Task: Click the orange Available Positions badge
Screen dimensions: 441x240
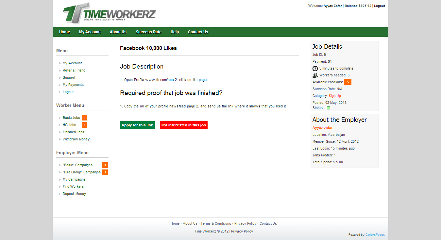Action: click(348, 82)
